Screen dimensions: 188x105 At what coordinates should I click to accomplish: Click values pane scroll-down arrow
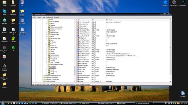coord(170,82)
